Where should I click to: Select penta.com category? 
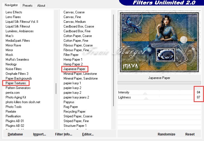pyautogui.click(x=13, y=93)
